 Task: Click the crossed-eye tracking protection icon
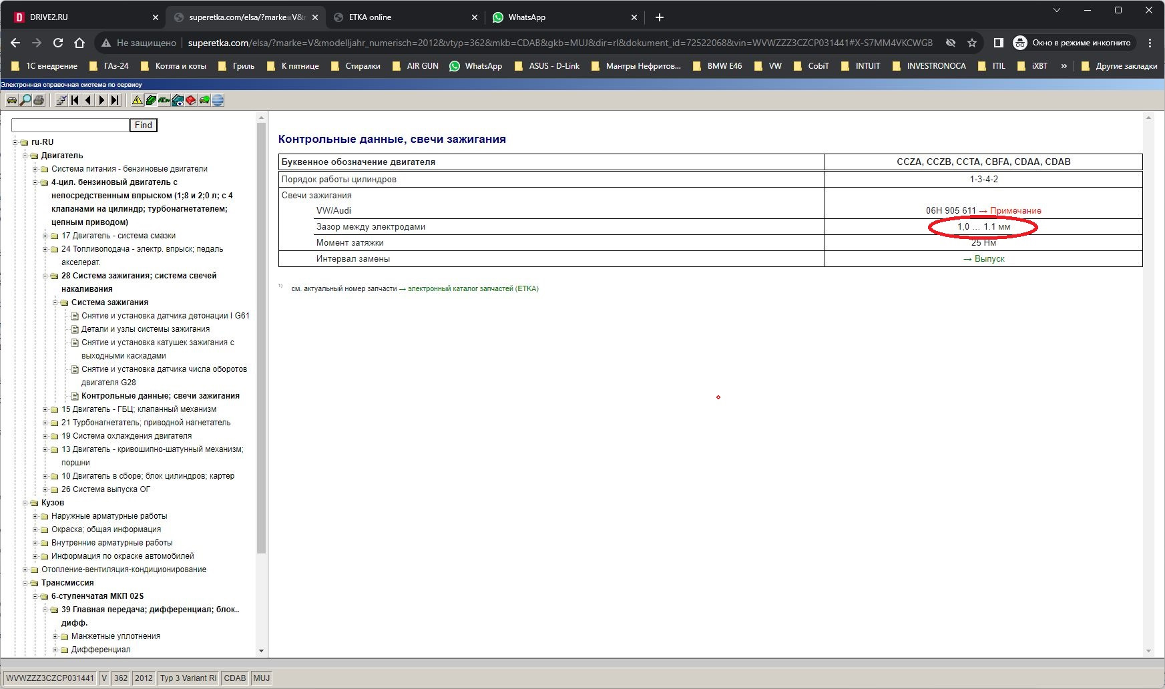coord(951,43)
